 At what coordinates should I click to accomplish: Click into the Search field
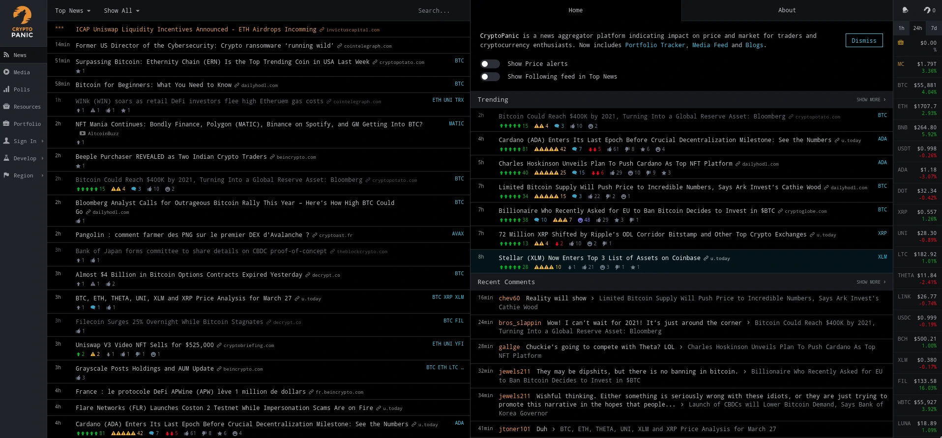(x=434, y=11)
